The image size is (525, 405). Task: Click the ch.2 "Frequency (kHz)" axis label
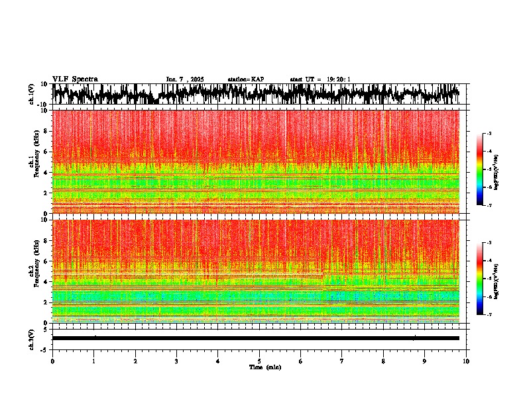coord(36,263)
